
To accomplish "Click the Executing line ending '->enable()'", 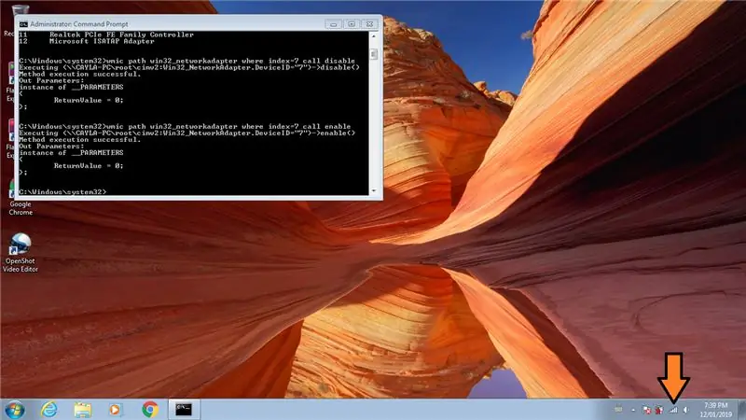I will tap(187, 133).
